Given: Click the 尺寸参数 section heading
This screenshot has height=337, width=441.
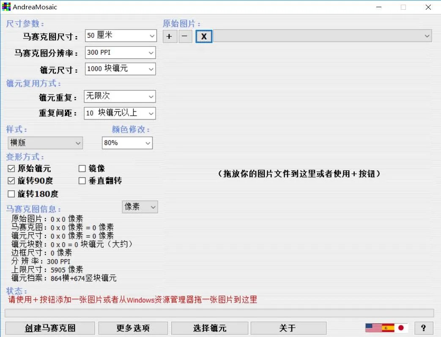Looking at the screenshot, I should pos(25,24).
